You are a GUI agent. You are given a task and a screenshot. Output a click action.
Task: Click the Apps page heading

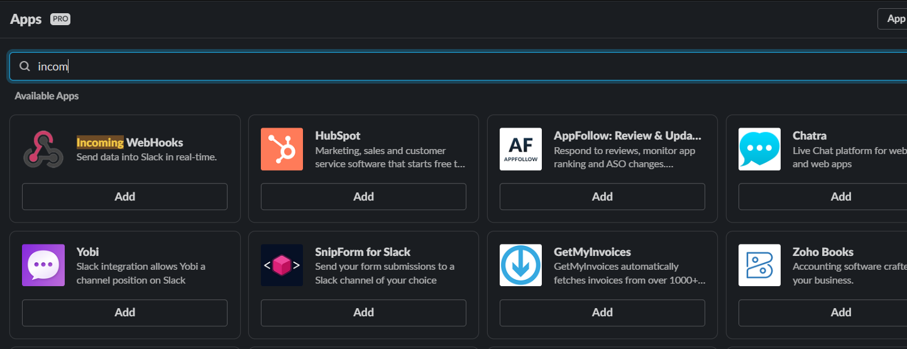tap(26, 19)
